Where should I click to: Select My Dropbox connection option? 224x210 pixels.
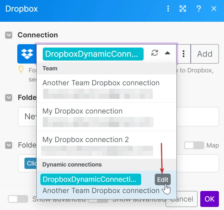(x=107, y=117)
